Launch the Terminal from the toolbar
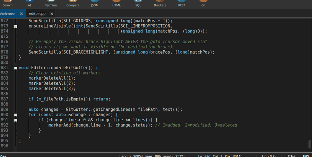 point(51,3)
